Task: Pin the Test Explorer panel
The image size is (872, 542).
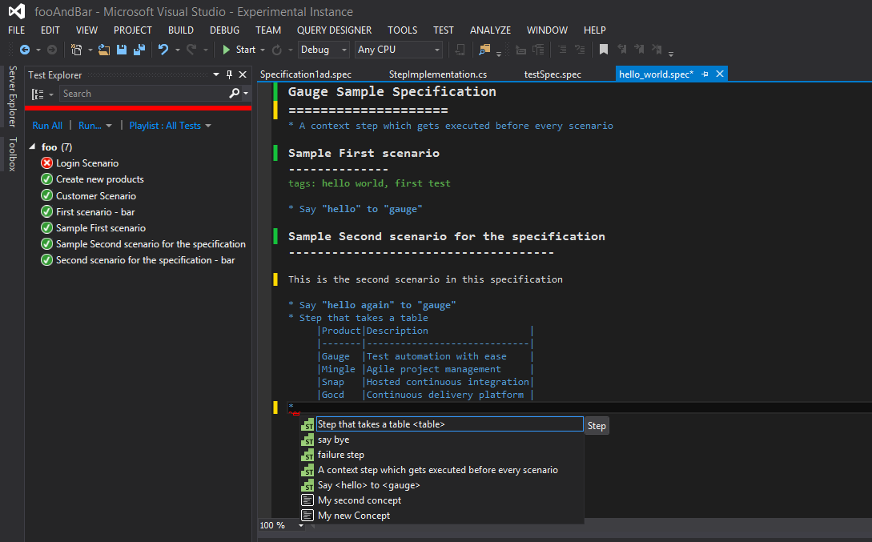Action: point(229,74)
